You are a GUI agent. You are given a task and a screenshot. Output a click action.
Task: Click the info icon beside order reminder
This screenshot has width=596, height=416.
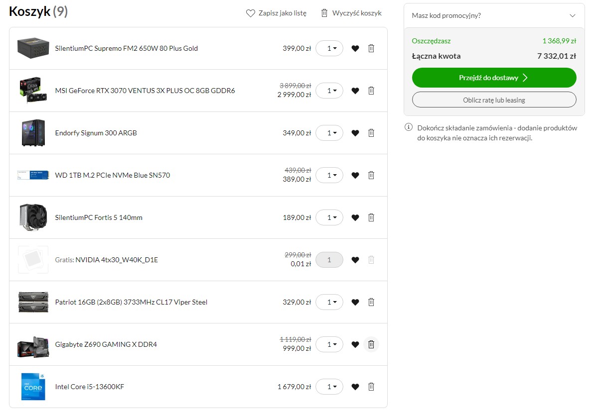pyautogui.click(x=408, y=128)
